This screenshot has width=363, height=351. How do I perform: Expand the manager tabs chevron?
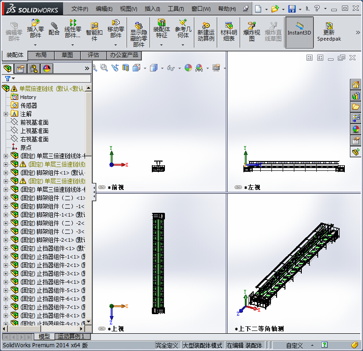click(87, 69)
